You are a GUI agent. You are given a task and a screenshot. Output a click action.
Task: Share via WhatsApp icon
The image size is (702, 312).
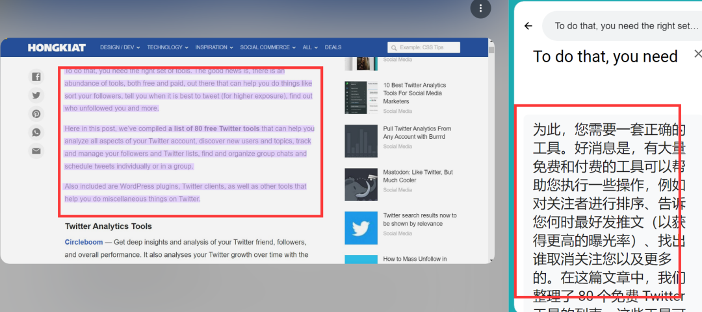pos(36,132)
